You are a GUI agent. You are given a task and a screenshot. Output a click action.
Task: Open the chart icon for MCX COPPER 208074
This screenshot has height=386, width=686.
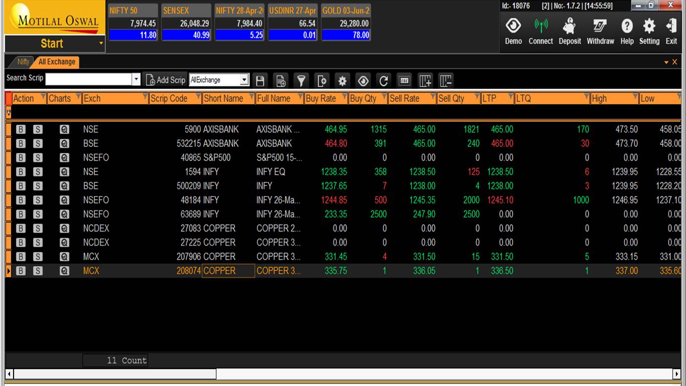coord(64,271)
